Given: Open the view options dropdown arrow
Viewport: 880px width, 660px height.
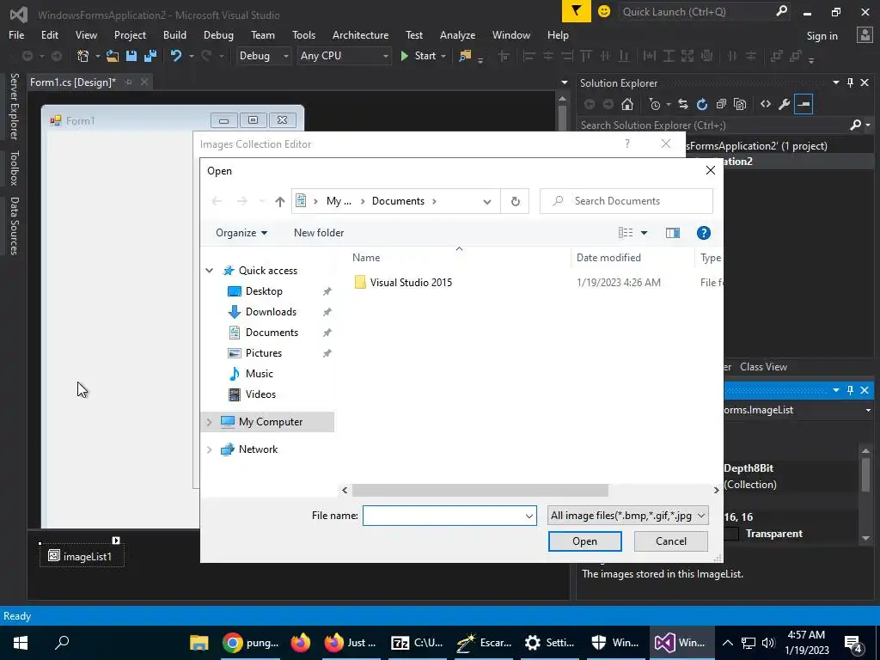Looking at the screenshot, I should [x=645, y=233].
